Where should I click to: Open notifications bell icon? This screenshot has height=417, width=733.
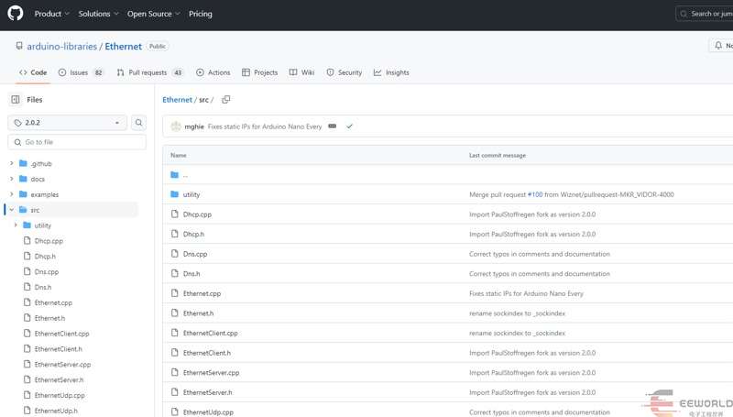719,45
